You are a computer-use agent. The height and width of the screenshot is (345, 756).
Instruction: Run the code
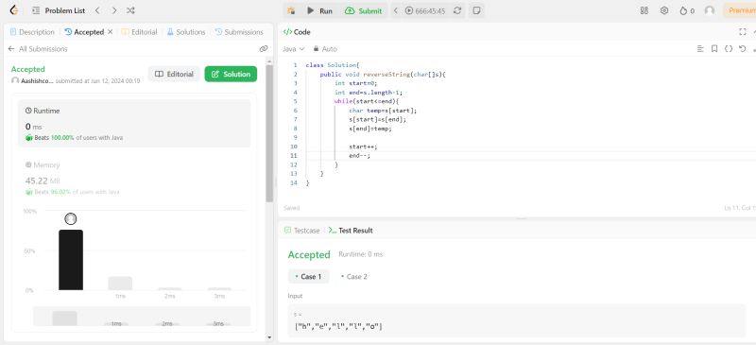pos(320,10)
